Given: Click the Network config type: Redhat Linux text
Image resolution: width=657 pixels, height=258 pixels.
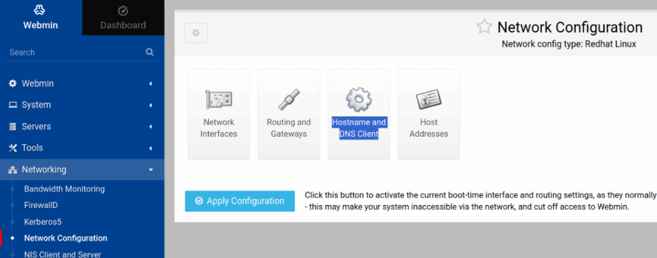Looking at the screenshot, I should (x=569, y=44).
